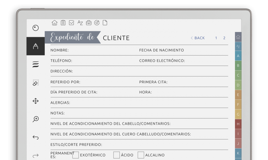Click the NOMBRE field line
Image resolution: width=268 pixels, height=160 pixels.
point(95,50)
